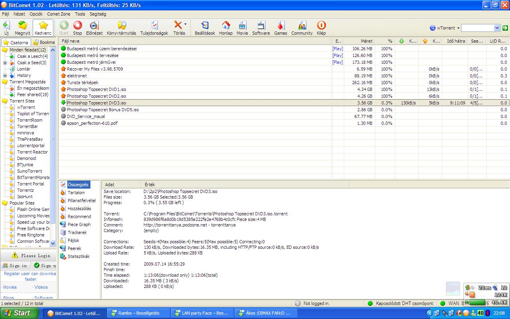Expand the History tree node
The height and width of the screenshot is (319, 510).
click(x=5, y=75)
